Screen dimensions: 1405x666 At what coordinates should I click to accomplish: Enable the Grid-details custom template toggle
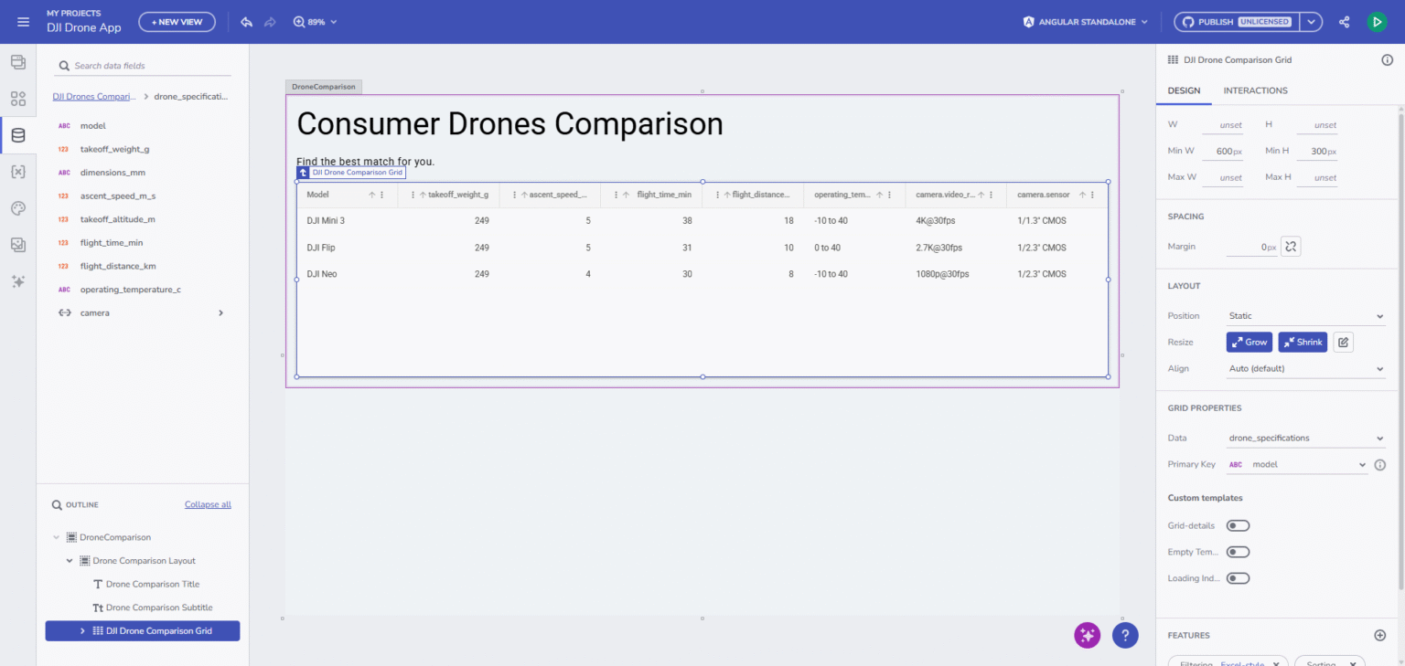pos(1238,525)
